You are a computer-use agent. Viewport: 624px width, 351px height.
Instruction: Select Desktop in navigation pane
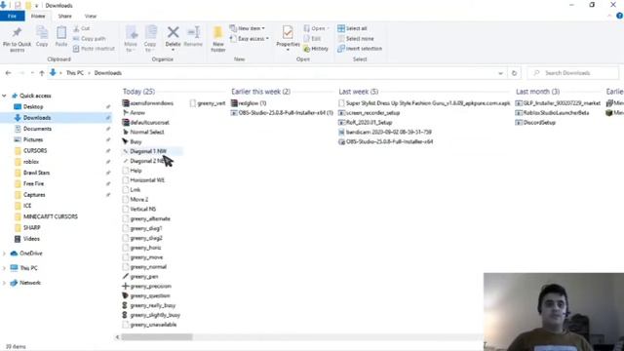point(33,106)
